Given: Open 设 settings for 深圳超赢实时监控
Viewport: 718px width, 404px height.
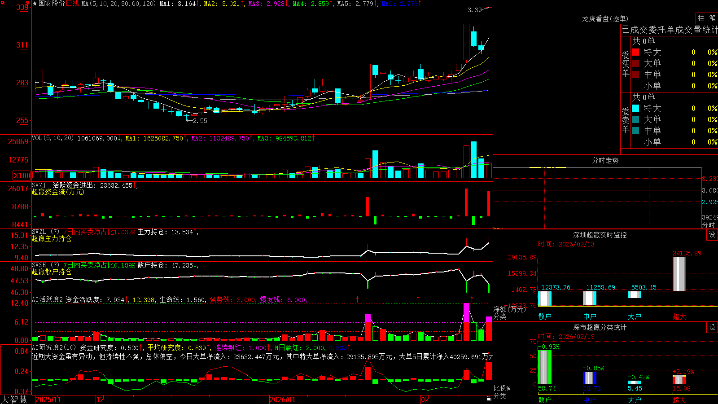Looking at the screenshot, I should (x=712, y=235).
